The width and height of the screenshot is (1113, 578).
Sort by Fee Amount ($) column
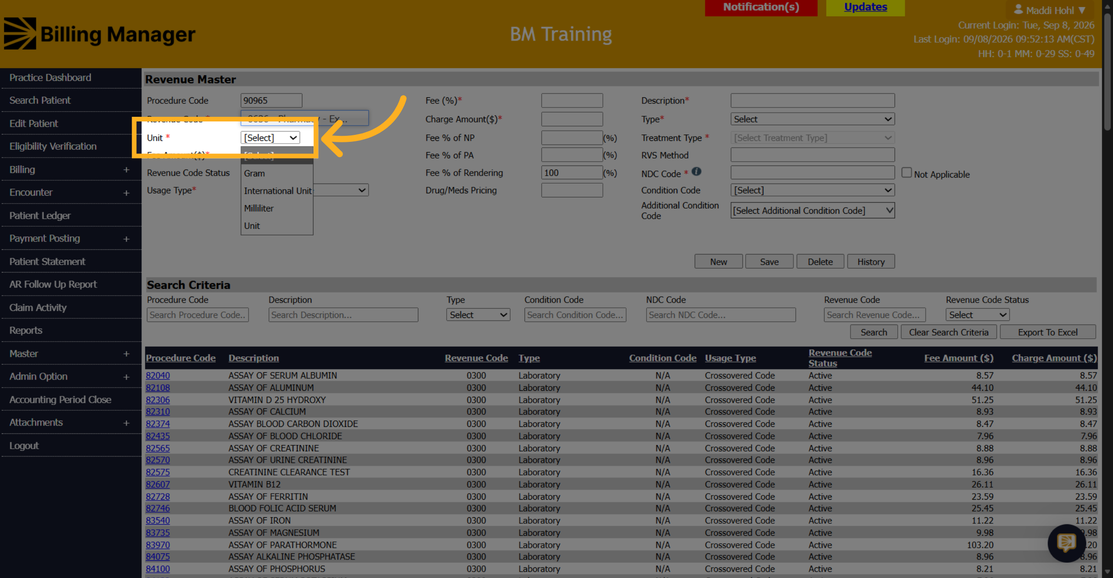click(x=959, y=358)
